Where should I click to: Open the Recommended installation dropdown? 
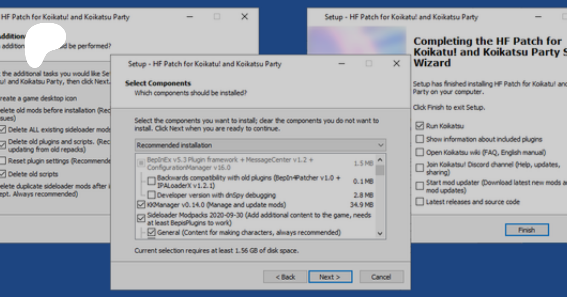point(260,145)
